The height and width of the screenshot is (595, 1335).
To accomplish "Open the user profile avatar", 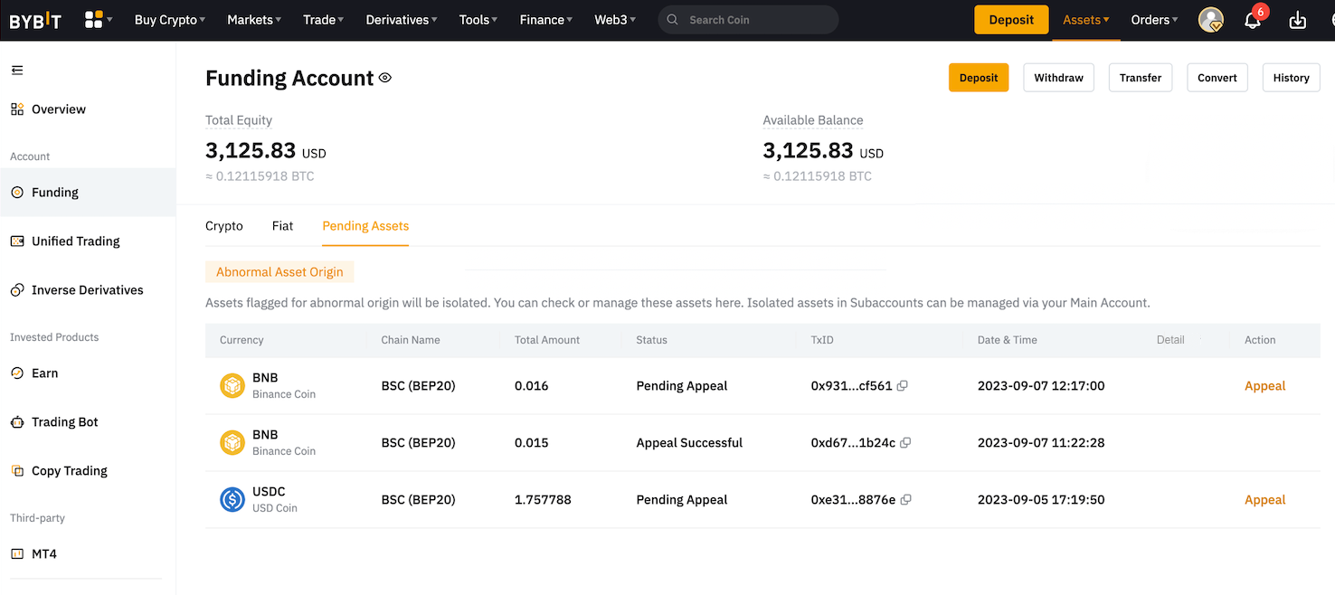I will coord(1210,20).
